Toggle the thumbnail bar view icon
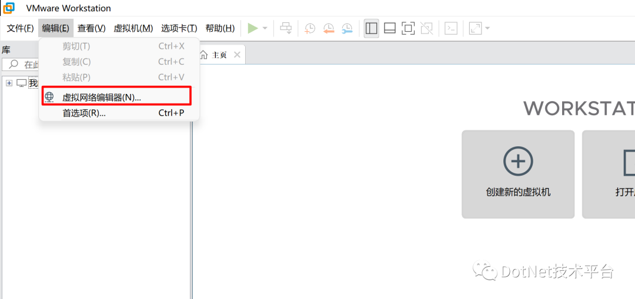The height and width of the screenshot is (299, 635). pyautogui.click(x=390, y=28)
